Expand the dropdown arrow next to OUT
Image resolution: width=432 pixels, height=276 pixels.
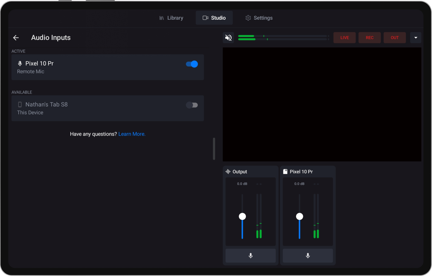416,38
